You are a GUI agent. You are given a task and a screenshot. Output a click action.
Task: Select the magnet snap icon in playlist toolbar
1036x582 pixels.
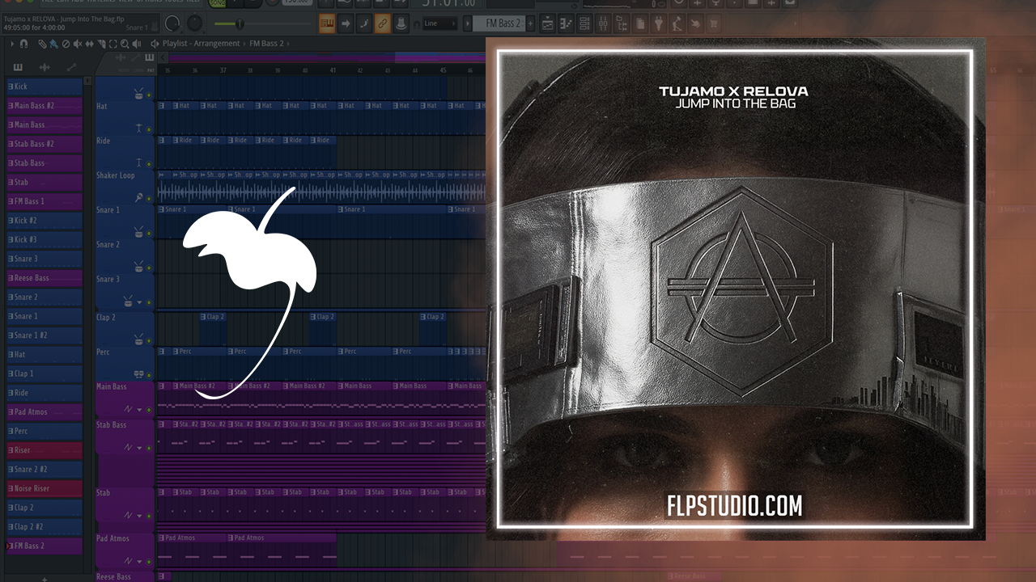(24, 44)
